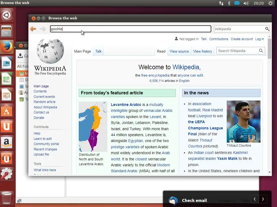
Task: Click the Thibaut Courtois photo thumbnail
Action: point(243,122)
